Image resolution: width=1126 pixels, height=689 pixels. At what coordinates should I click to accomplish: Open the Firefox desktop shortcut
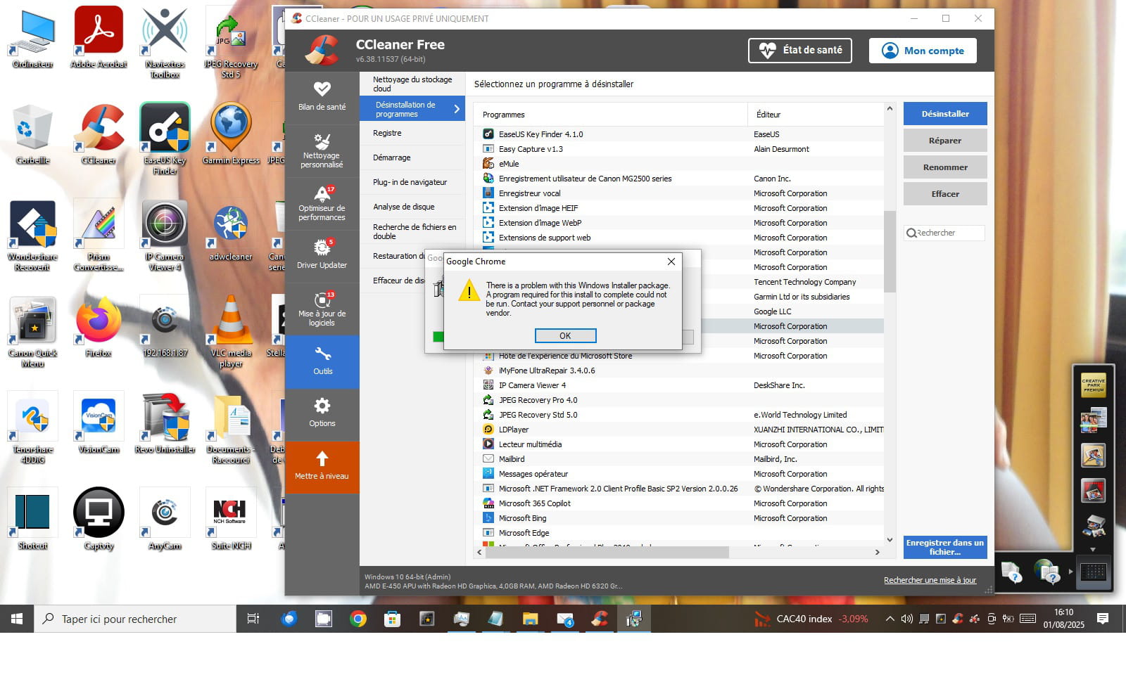point(99,328)
